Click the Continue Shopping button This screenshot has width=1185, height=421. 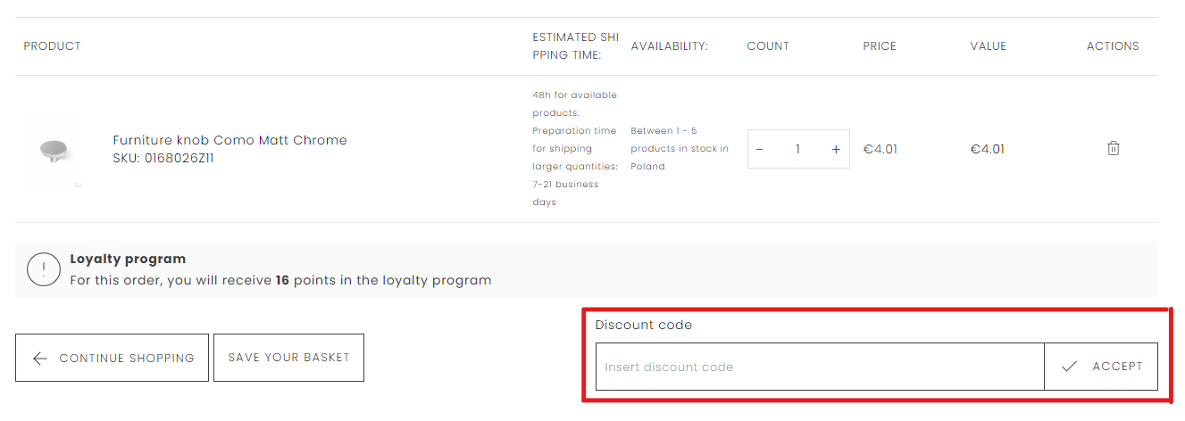tap(112, 358)
